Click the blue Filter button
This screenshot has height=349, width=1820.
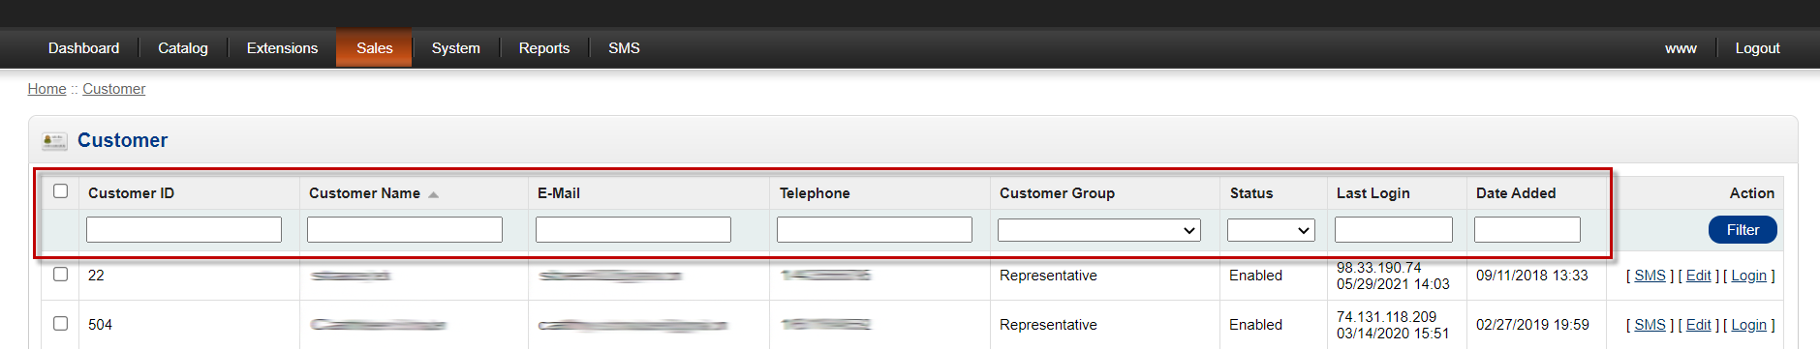point(1743,230)
